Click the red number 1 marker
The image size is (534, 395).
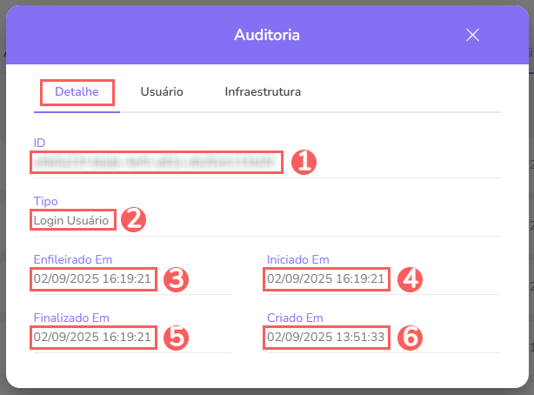[302, 162]
